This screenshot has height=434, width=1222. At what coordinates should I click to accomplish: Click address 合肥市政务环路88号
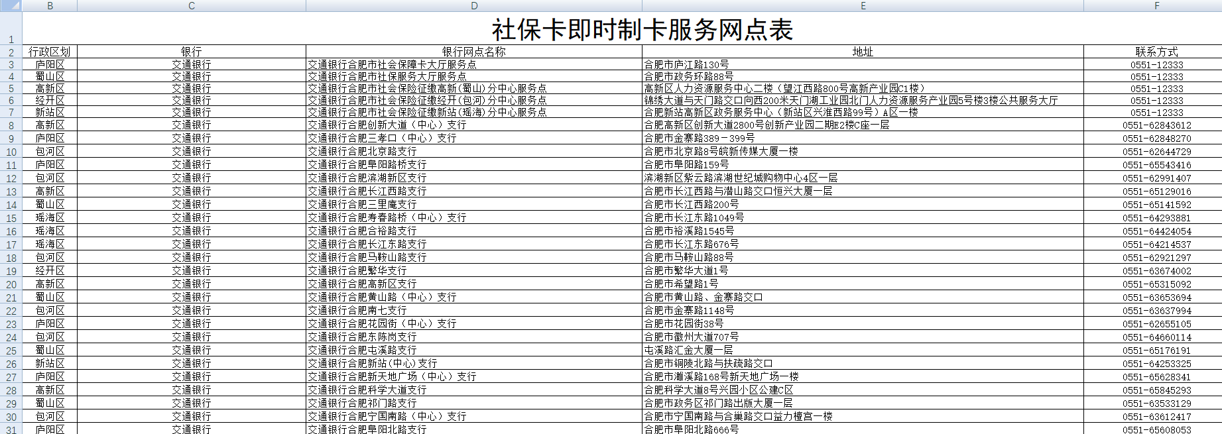pos(863,76)
